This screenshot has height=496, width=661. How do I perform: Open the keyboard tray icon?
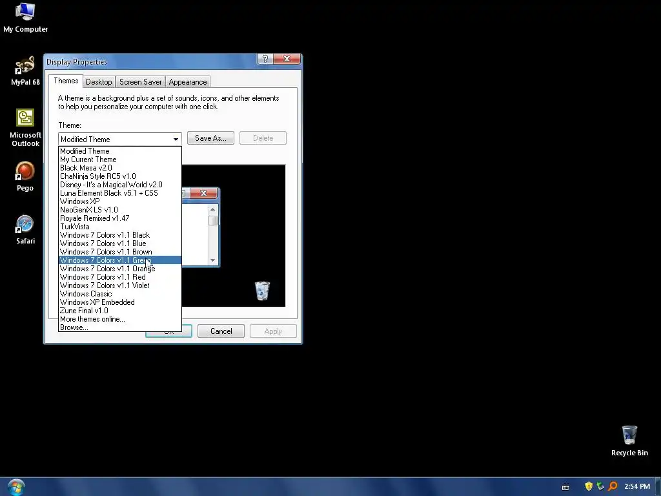pos(565,487)
